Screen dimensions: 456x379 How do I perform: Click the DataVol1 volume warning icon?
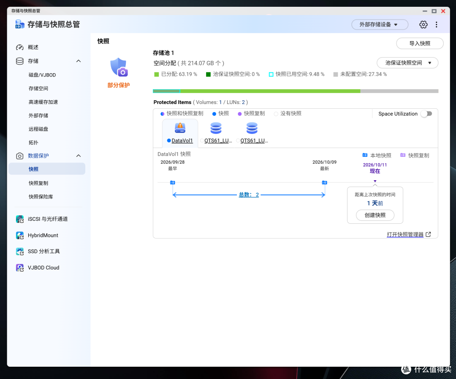coord(180,128)
